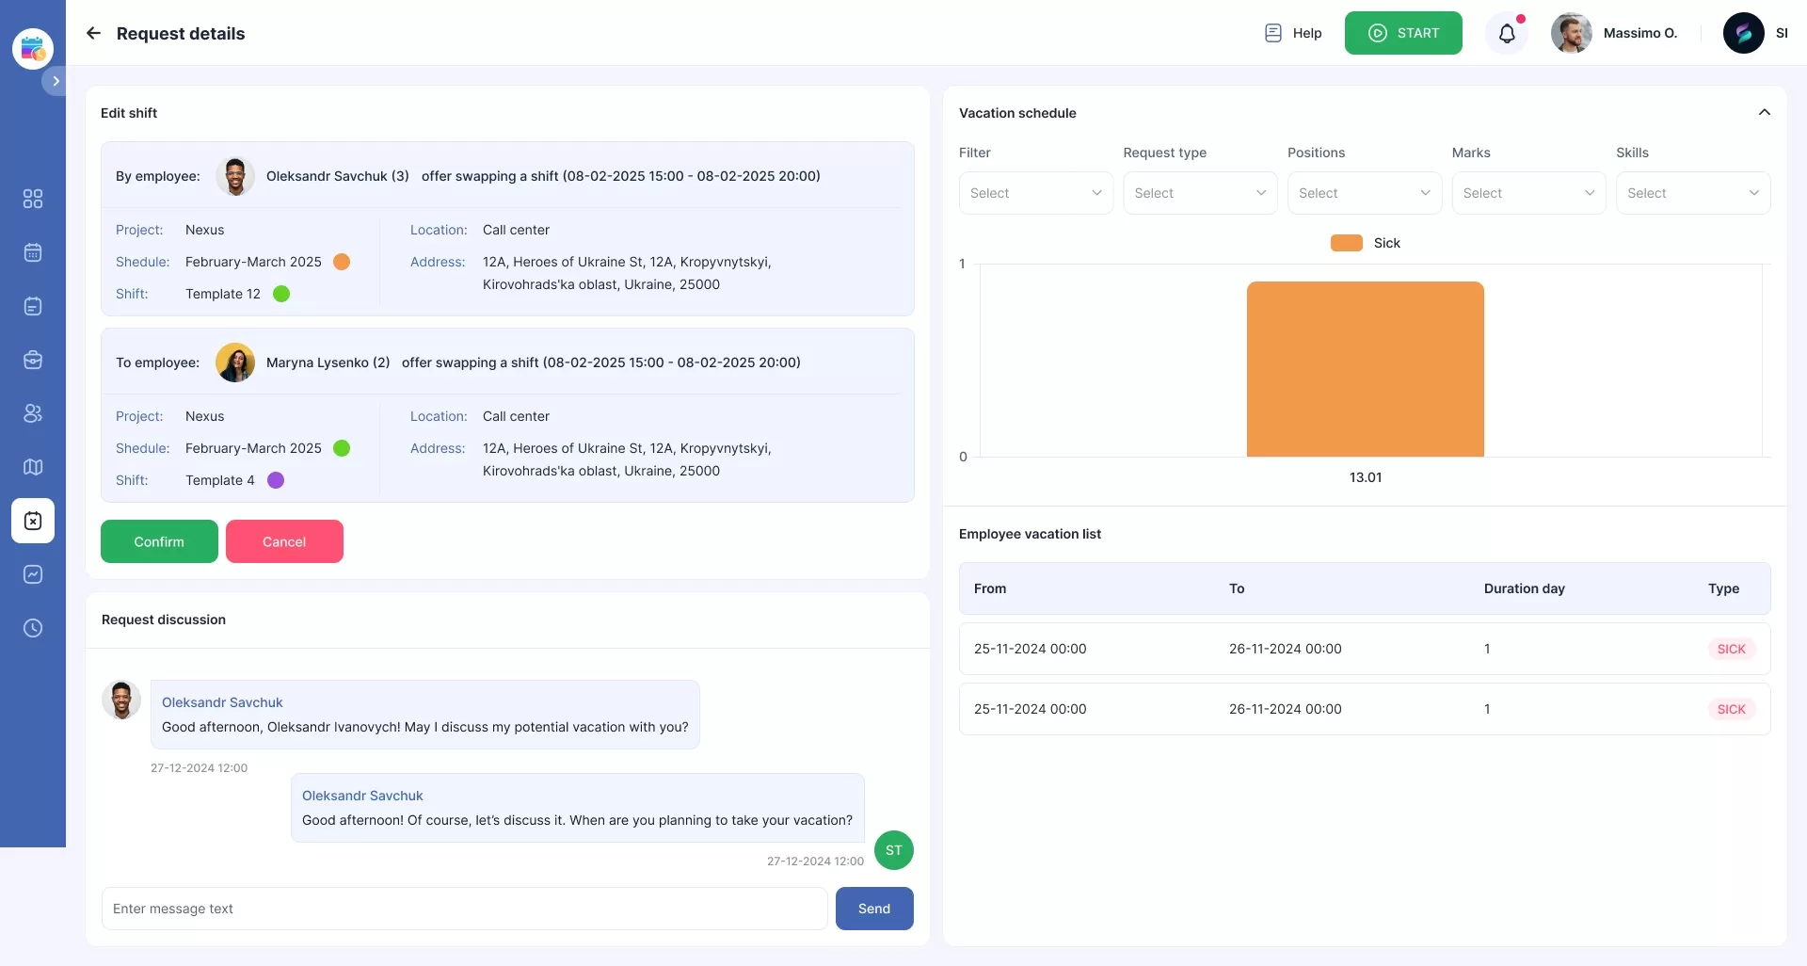This screenshot has height=966, width=1807.
Task: Open the employees icon in sidebar
Action: coord(33,413)
